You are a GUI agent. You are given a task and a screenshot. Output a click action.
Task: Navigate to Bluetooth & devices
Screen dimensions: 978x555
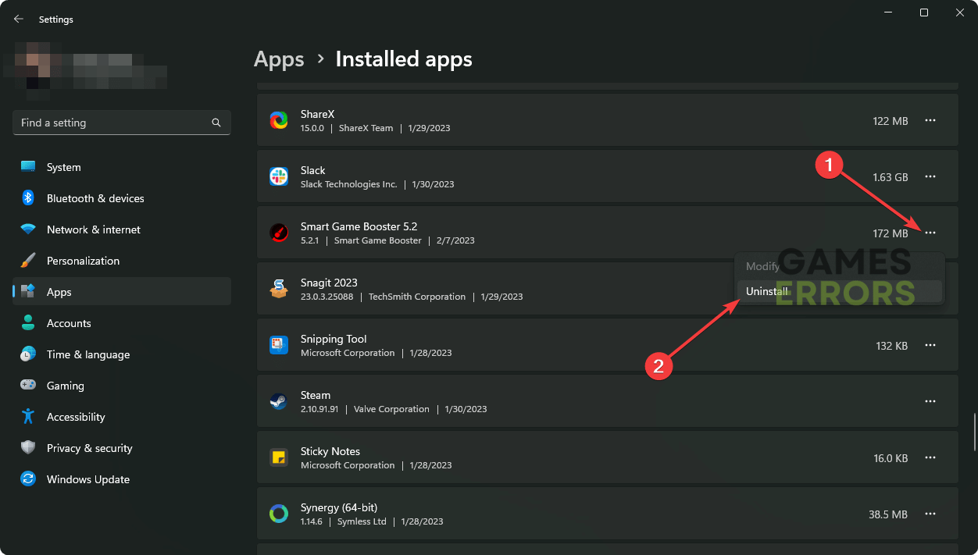tap(95, 198)
